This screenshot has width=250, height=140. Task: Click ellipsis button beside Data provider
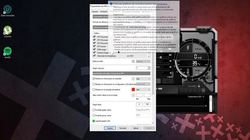[x=133, y=61]
